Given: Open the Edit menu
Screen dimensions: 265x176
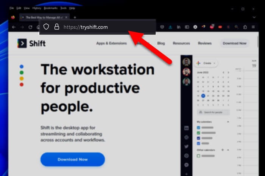Looking at the screenshot, I should click(19, 8).
